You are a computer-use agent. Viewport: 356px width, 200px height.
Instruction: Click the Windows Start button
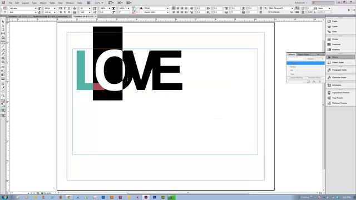[4, 197]
